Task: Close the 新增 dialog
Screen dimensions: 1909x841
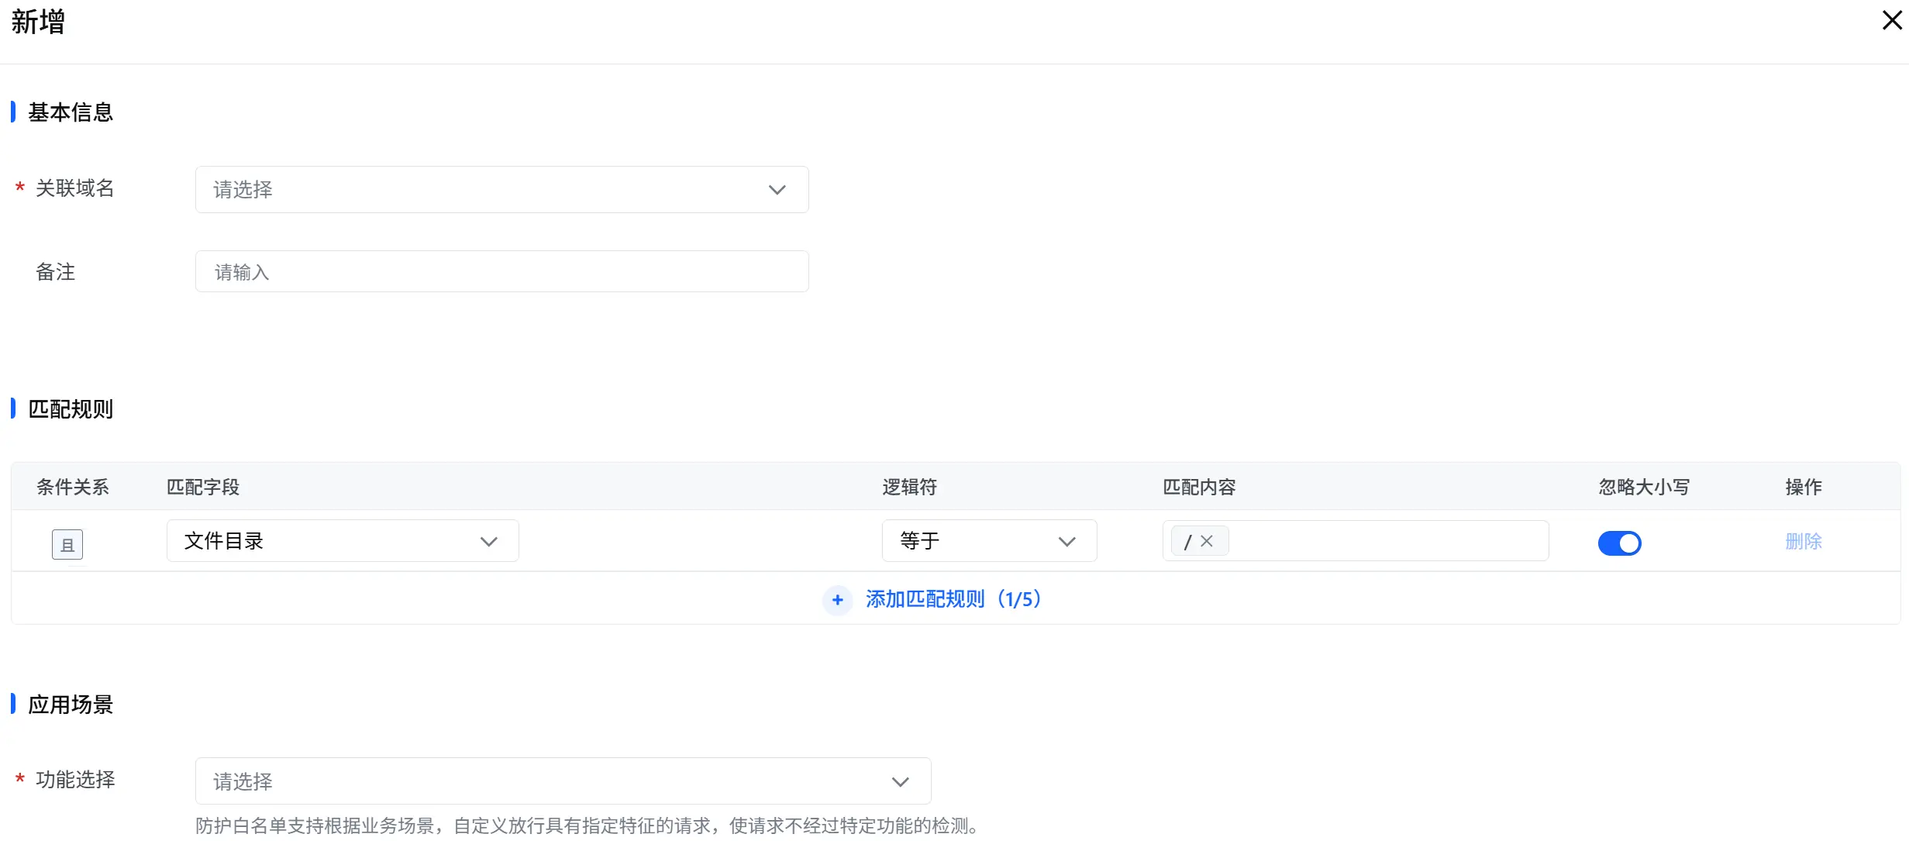Action: 1891,21
